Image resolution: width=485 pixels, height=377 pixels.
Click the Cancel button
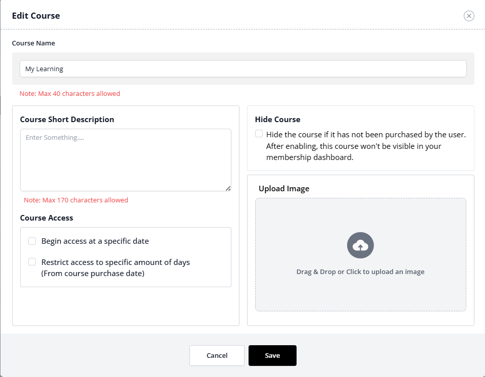(x=217, y=355)
